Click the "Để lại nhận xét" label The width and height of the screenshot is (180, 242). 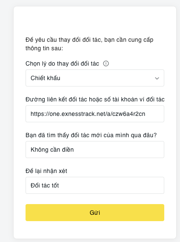tap(46, 171)
